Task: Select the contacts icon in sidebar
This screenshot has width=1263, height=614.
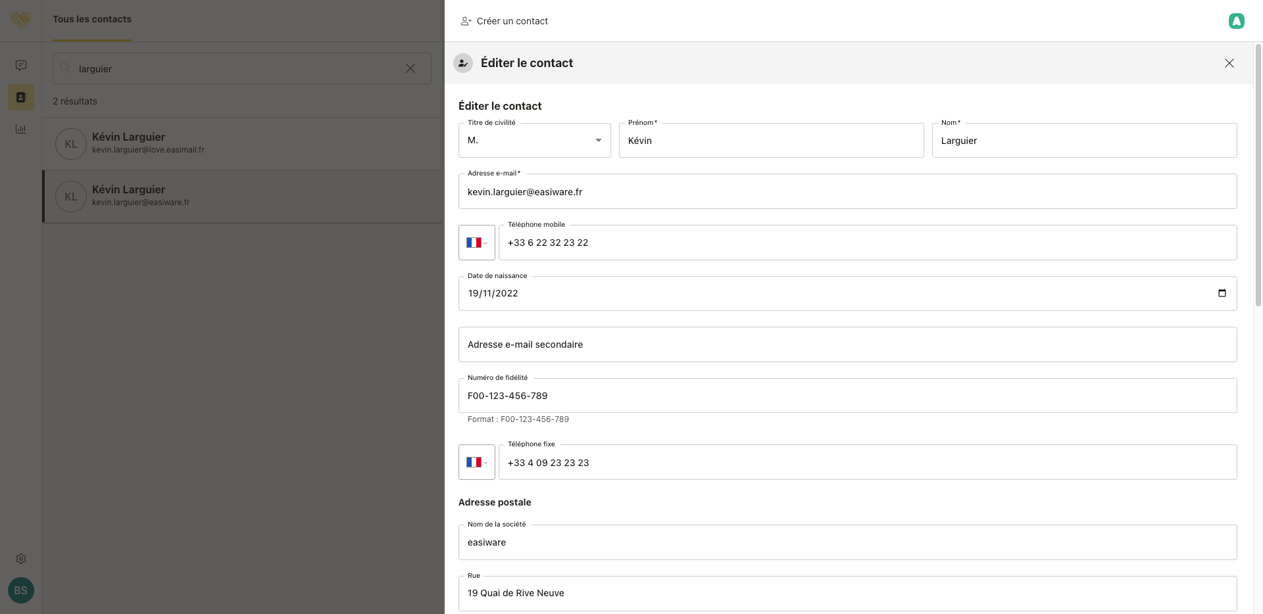Action: [21, 97]
